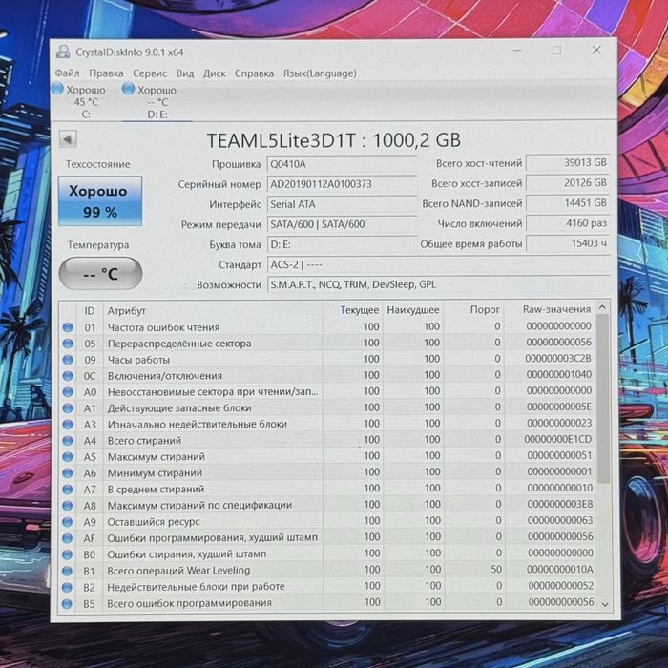668x668 pixels.
Task: Click status icon for A8 Максимум стираний по спецификации
Action: click(68, 506)
